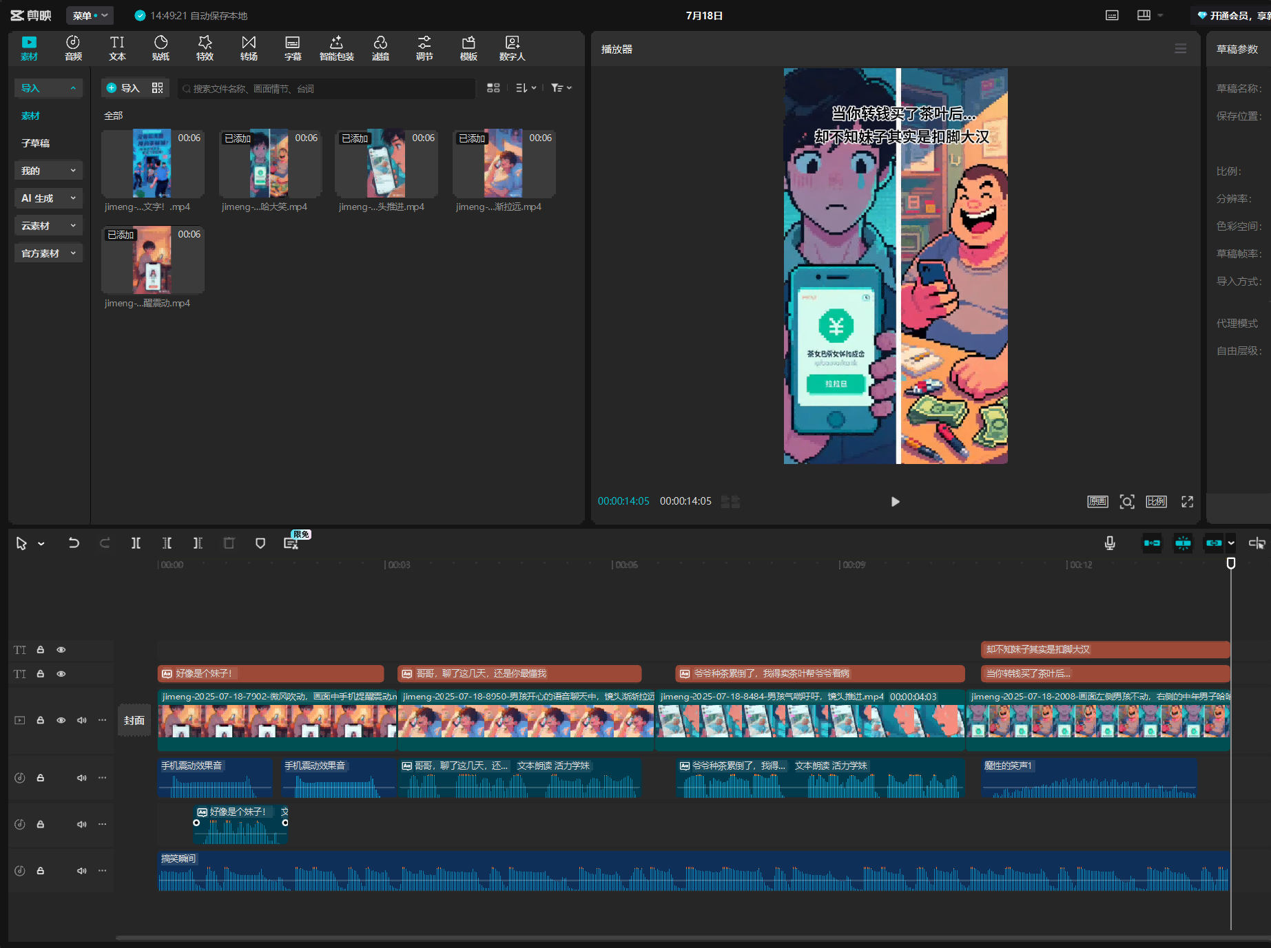Select the 魔性的笑声1 audio clip

pos(1089,778)
